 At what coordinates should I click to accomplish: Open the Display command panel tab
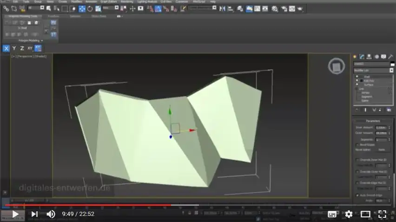[383, 57]
